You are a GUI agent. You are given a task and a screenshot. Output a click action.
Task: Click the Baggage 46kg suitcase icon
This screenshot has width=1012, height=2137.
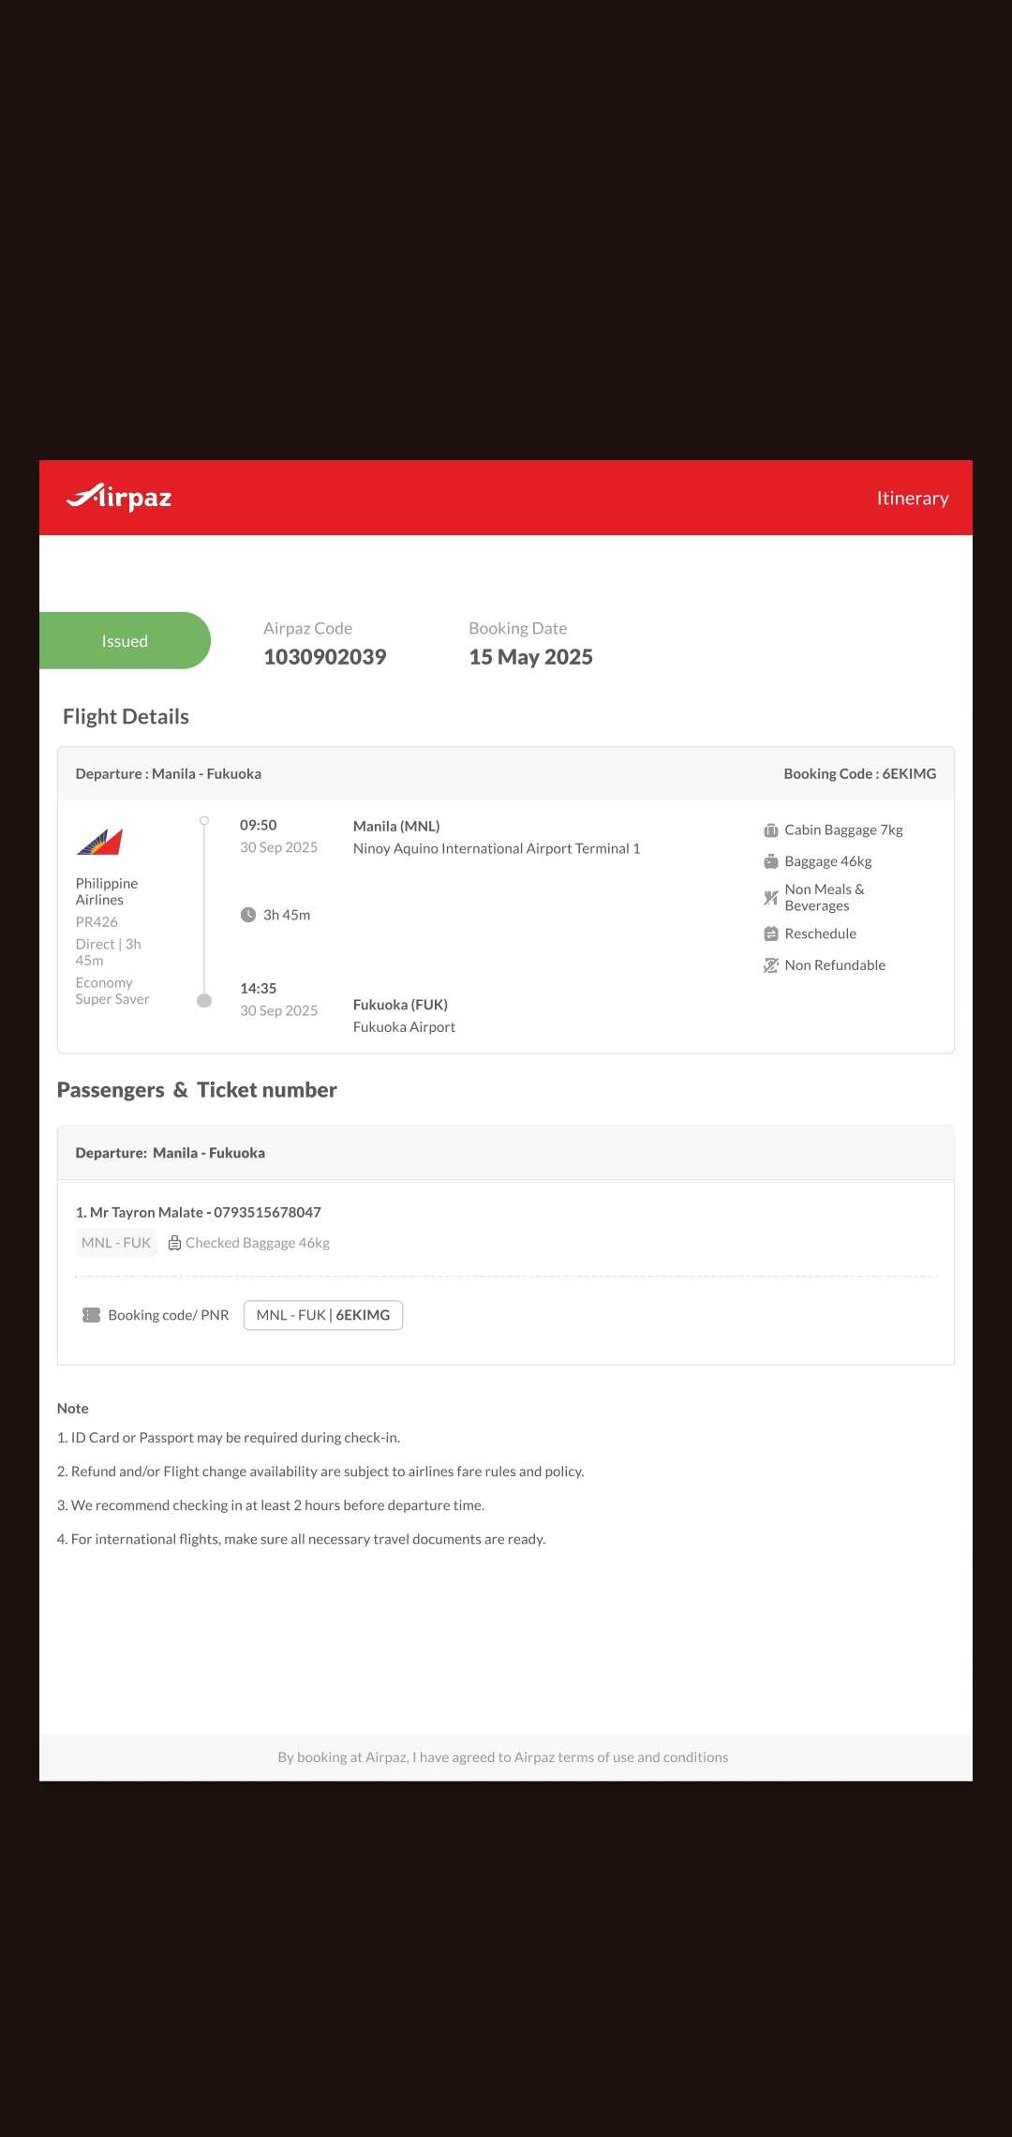click(770, 861)
